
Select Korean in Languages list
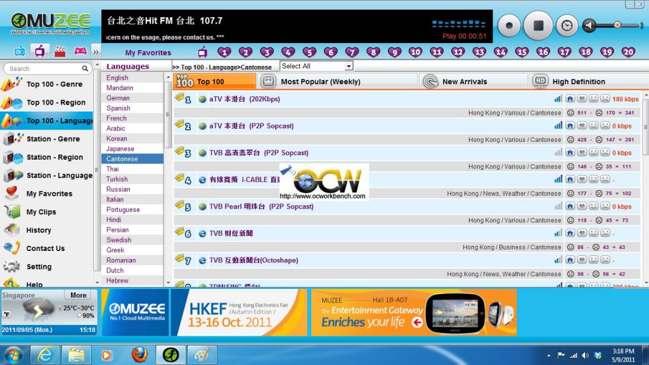132,139
